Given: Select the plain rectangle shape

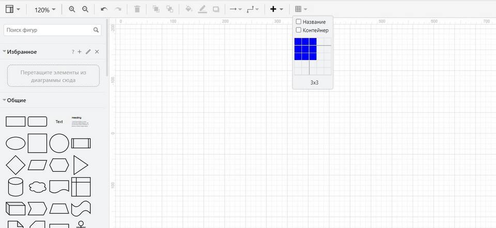Looking at the screenshot, I should (x=16, y=121).
